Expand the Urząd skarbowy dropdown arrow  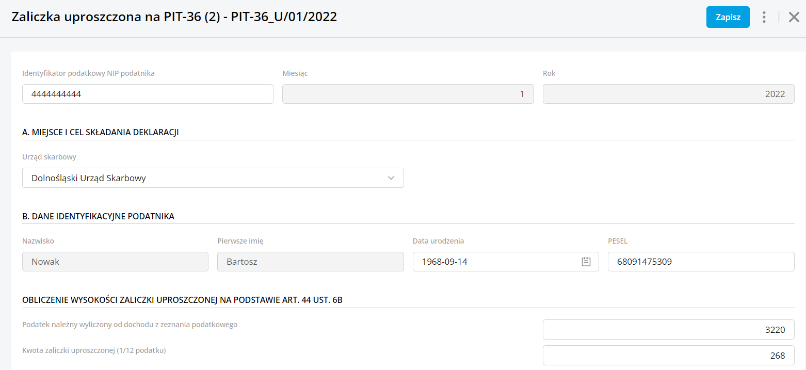tap(391, 178)
